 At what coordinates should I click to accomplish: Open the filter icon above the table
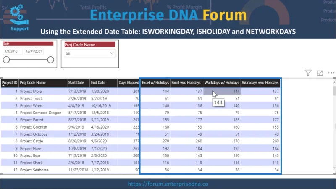[x=308, y=73]
